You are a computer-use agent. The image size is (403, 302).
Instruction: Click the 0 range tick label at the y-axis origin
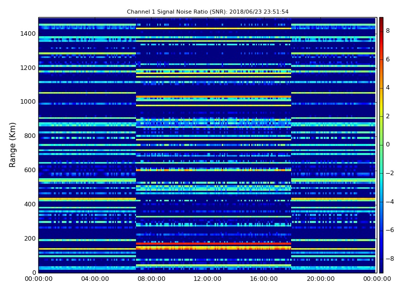point(34,272)
